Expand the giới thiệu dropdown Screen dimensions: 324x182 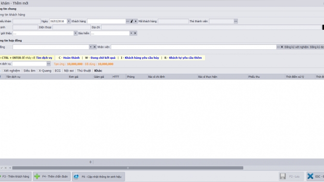coord(75,33)
